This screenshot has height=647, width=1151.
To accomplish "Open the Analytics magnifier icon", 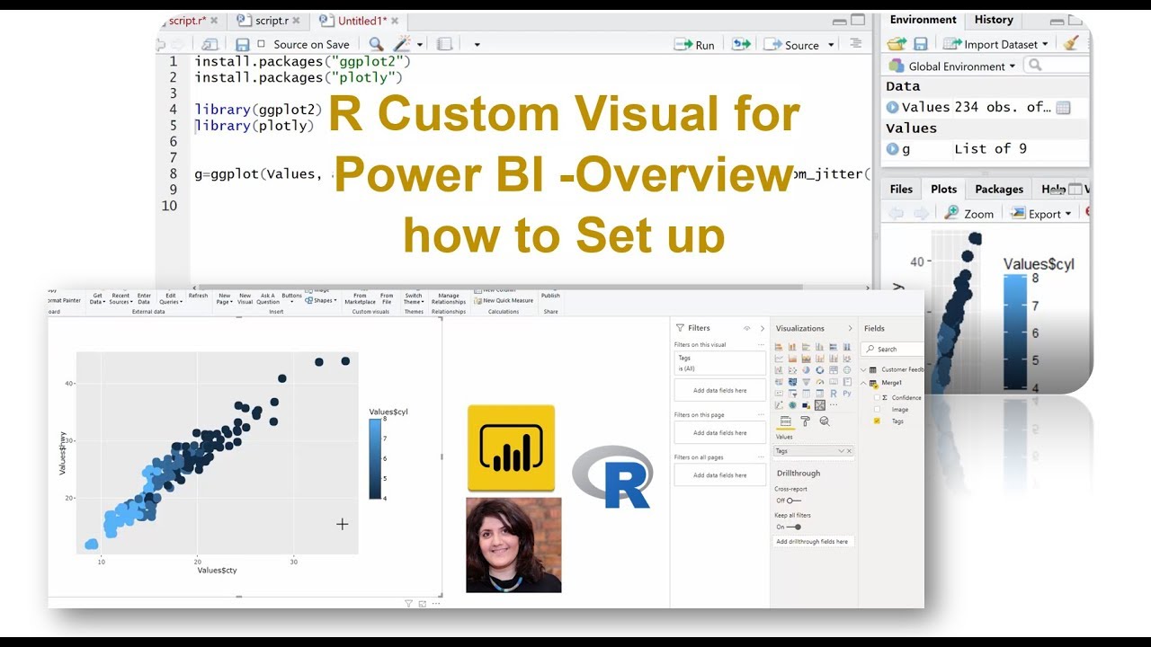I will point(825,421).
